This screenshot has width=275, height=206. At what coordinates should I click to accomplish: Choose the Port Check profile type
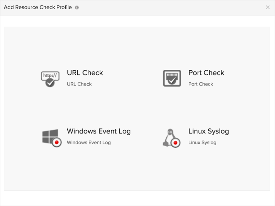[x=206, y=73]
